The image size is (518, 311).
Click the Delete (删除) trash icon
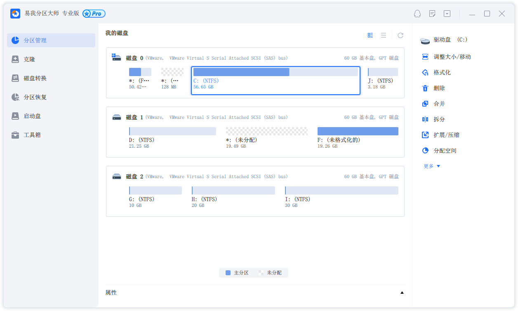(x=425, y=88)
